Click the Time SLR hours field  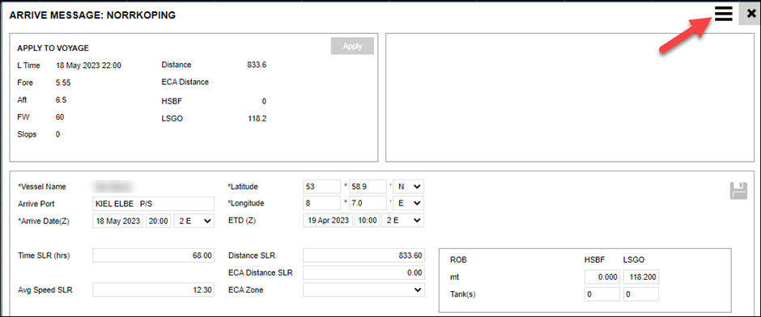coord(153,256)
